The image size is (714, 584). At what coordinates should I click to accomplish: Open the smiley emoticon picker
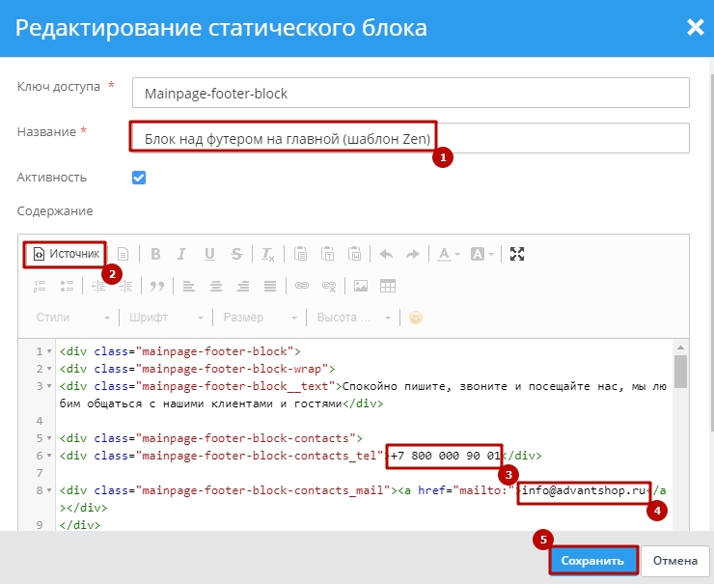[416, 318]
